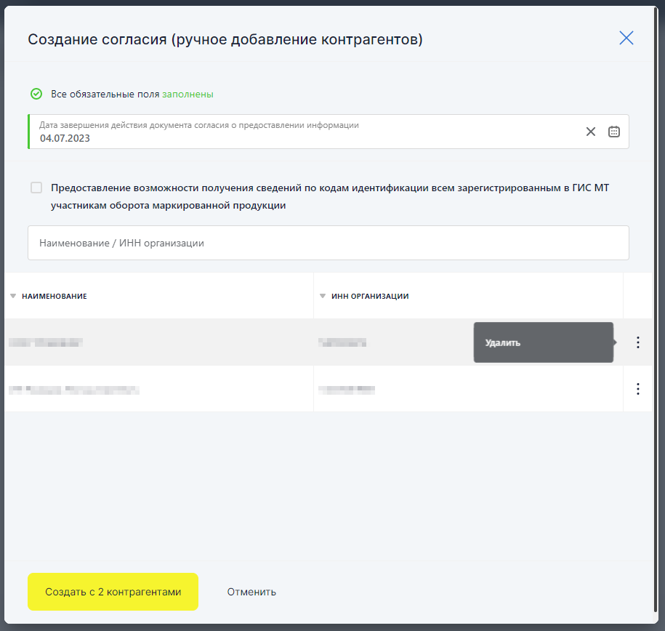Click the Отменить button

(x=251, y=592)
